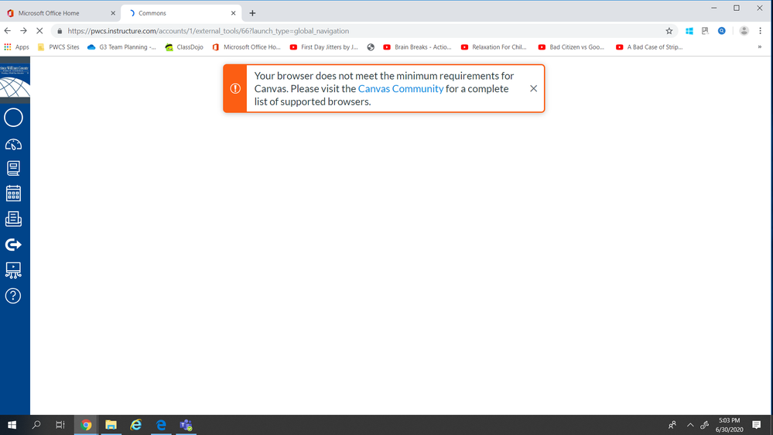Open the ClassDojo bookmark

pos(184,47)
